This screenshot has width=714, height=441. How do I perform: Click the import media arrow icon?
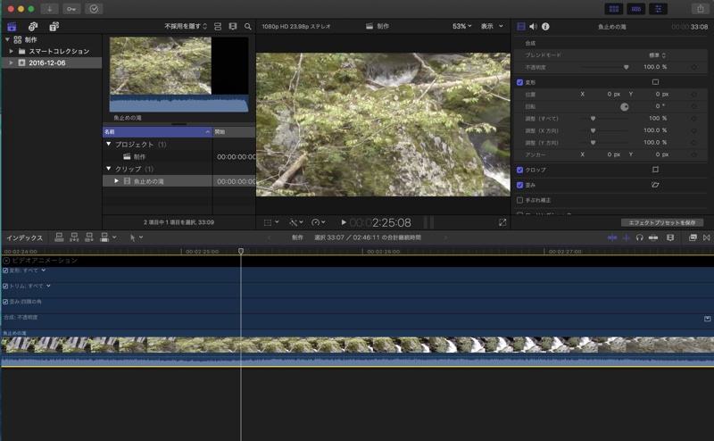coord(49,8)
